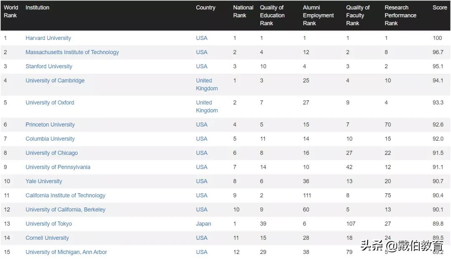Open University of Oxford entry
The width and height of the screenshot is (451, 259).
50,102
